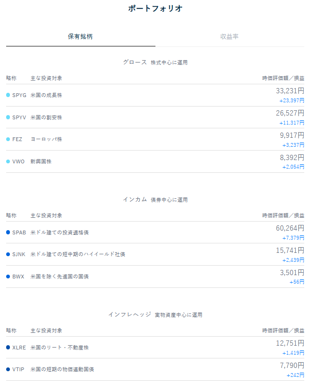Click the light blue dot beside FEZ
309x384 pixels.
click(8, 139)
